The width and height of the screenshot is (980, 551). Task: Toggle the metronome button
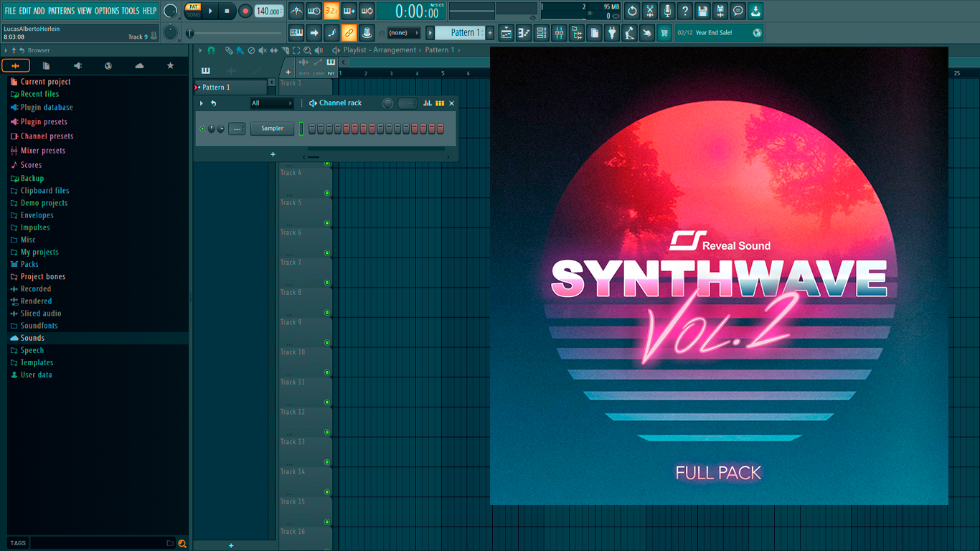[296, 11]
